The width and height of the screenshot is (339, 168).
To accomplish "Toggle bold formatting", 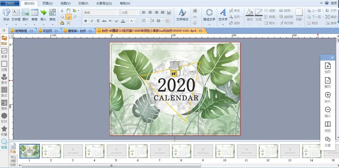I will pyautogui.click(x=86, y=21).
